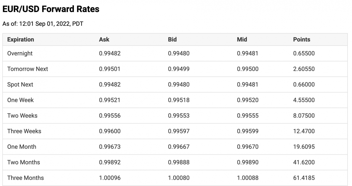Click Tomorrow Next Bid value 0.99499
352x186 pixels.
(x=179, y=69)
